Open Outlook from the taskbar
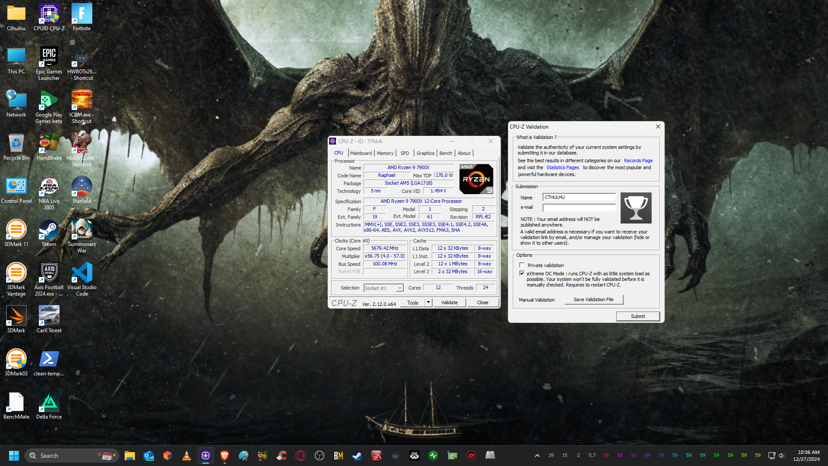Screen dimensions: 828x466 [x=149, y=456]
